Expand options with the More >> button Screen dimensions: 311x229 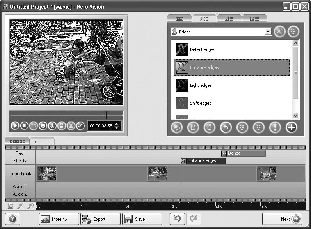(x=59, y=219)
